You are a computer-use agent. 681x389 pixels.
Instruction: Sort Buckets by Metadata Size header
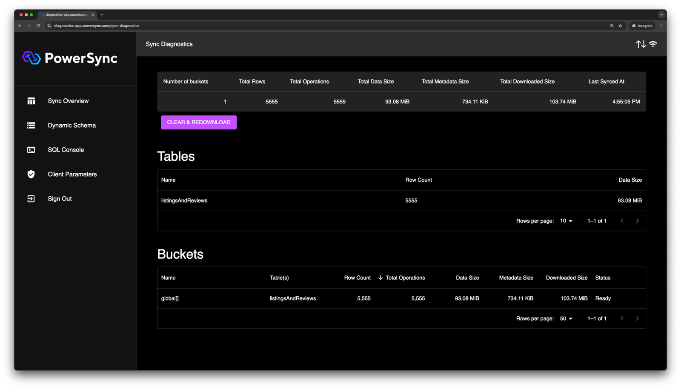(x=516, y=277)
